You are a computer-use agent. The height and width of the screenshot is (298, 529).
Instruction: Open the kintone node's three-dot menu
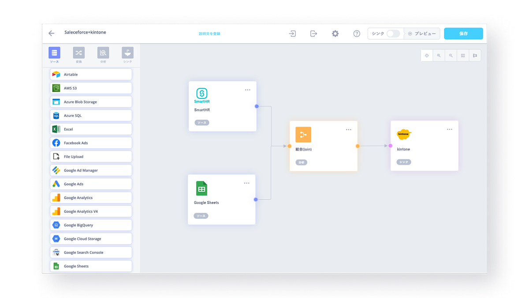point(450,129)
